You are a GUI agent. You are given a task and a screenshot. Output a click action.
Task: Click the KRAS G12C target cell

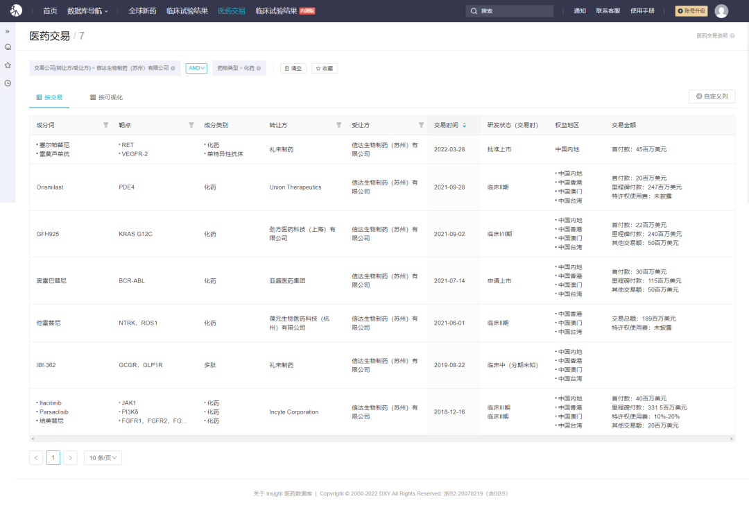pyautogui.click(x=136, y=234)
